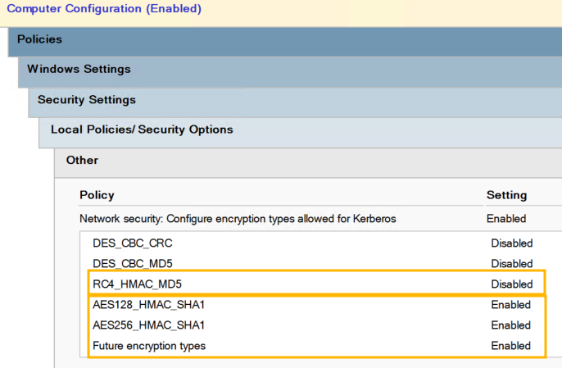Select the AES256_HMAC_SHA1 entry
562x368 pixels.
click(x=149, y=325)
